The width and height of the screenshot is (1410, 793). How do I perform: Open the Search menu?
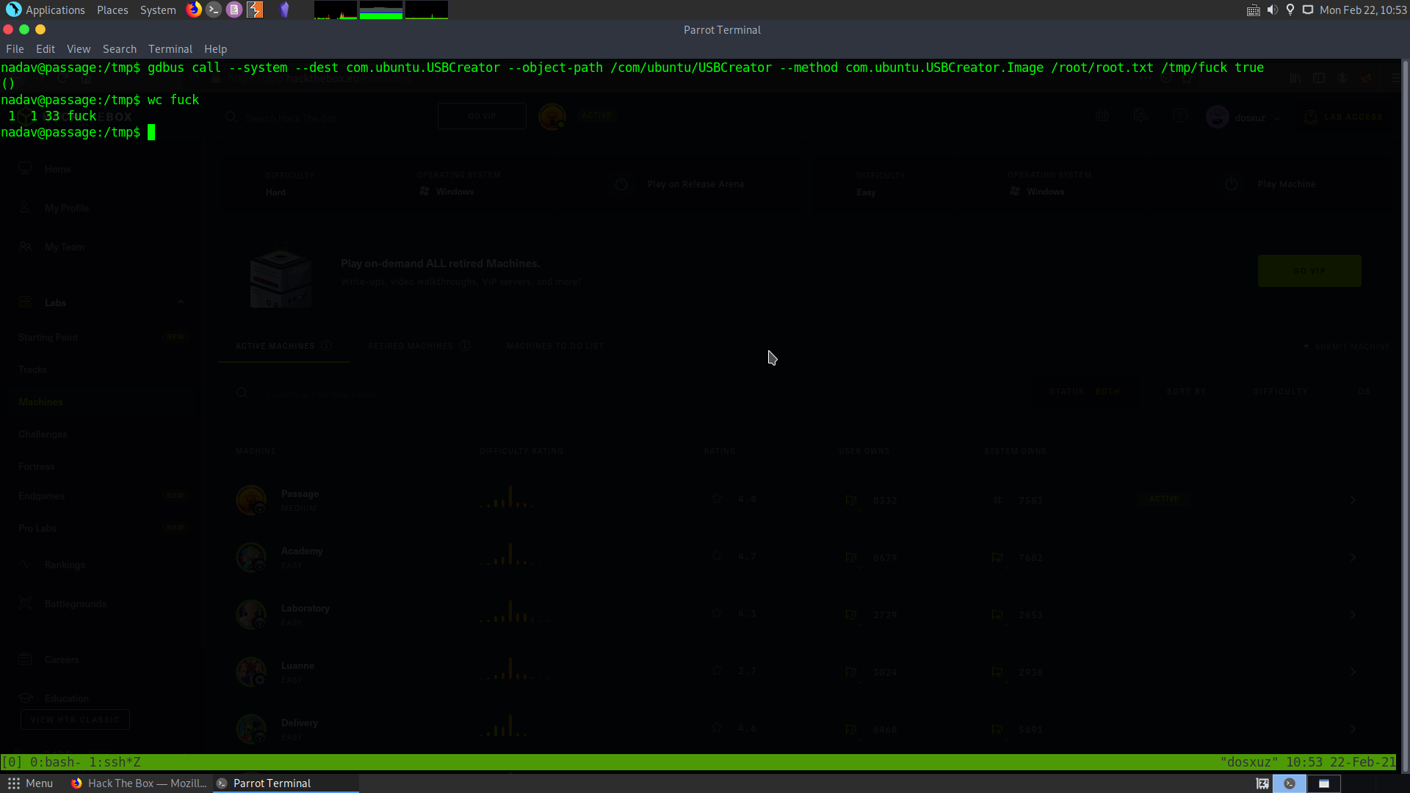(x=120, y=49)
